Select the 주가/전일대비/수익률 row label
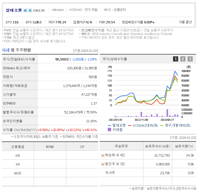200x191 pixels. (x=19, y=59)
